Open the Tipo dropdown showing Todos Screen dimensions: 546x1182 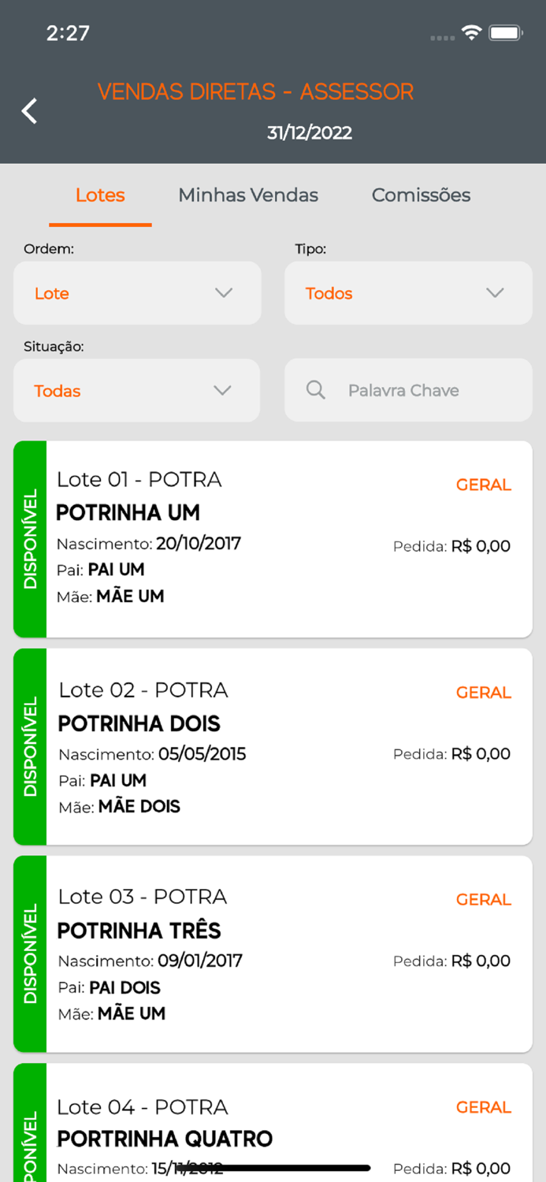[x=408, y=293]
